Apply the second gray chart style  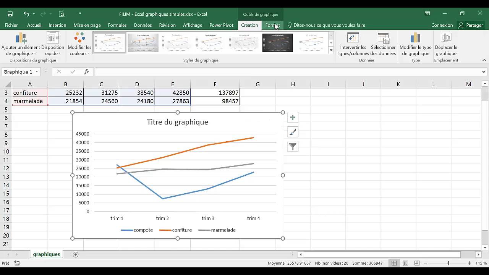[x=143, y=42]
